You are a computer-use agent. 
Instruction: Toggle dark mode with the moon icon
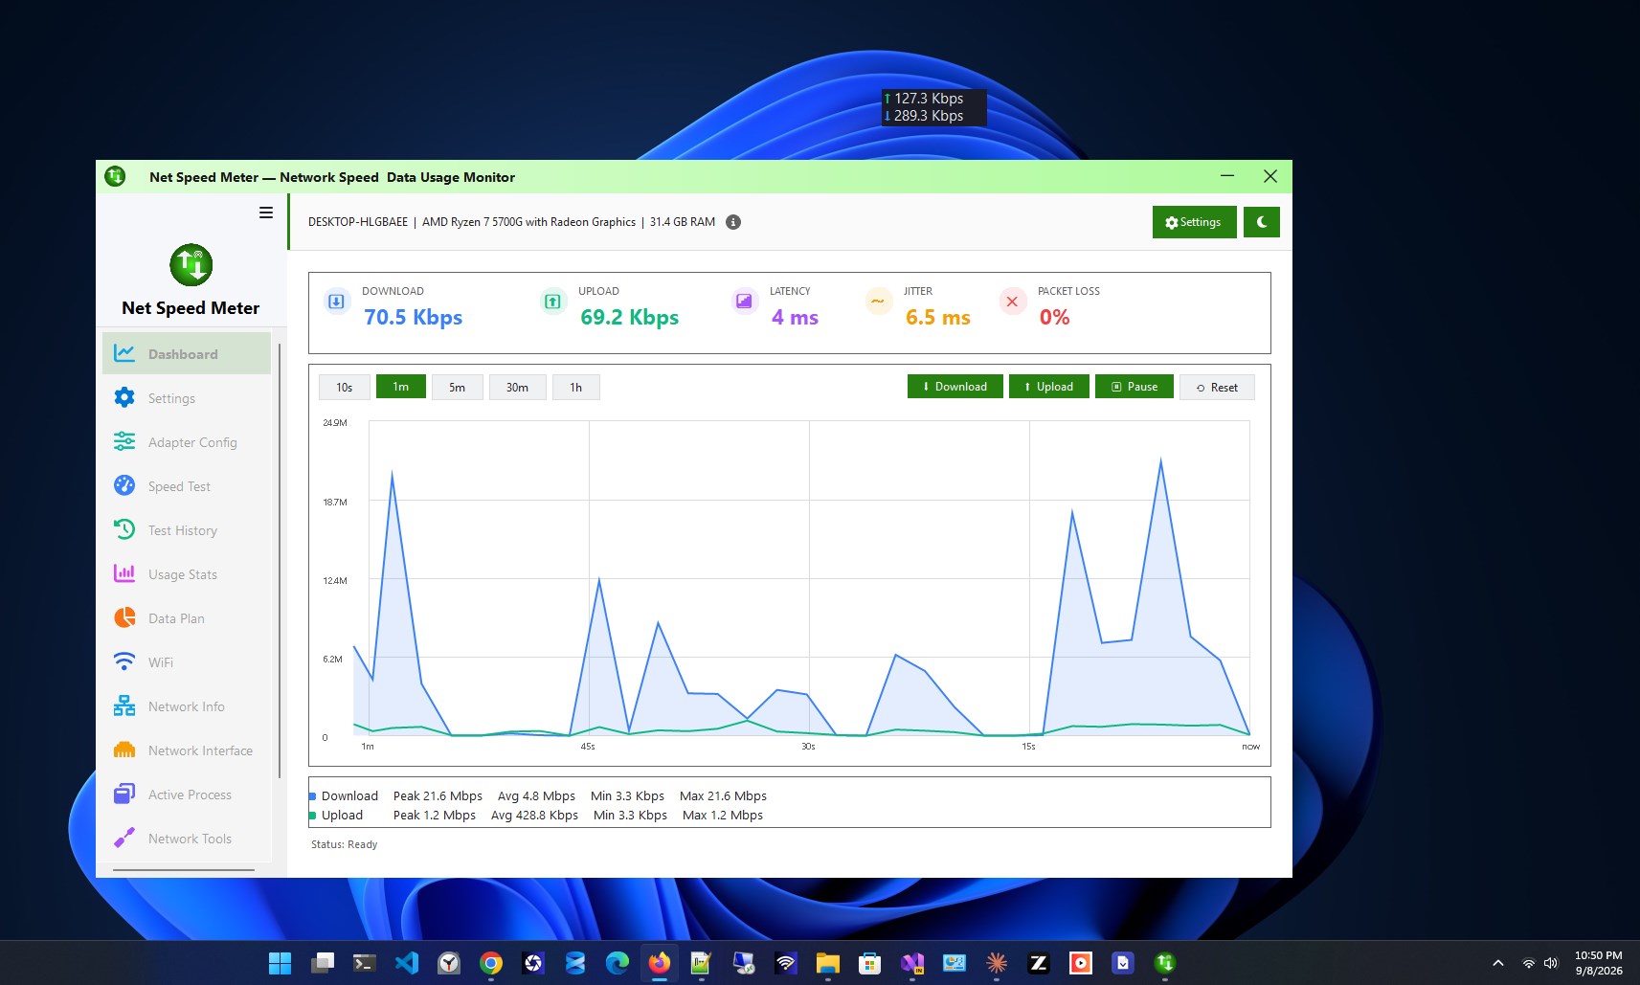point(1262,222)
